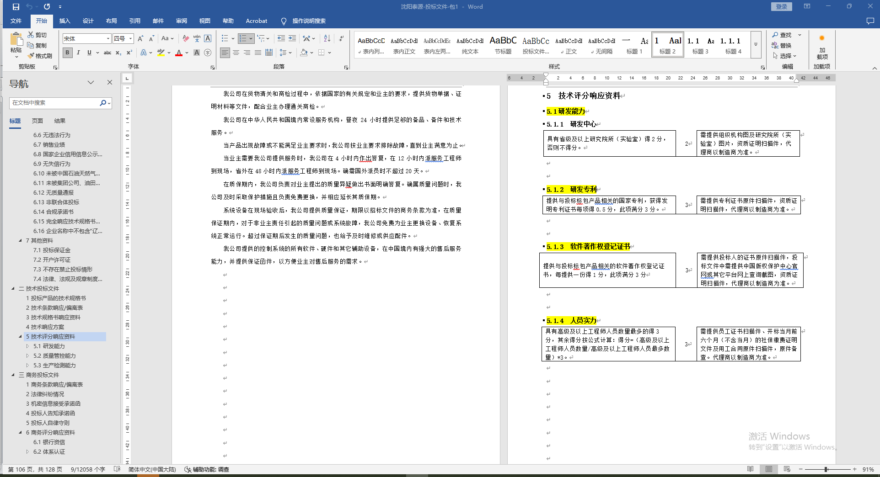Apply the 标题 3 style from the gallery
Screen dimensions: 880x477
click(700, 45)
